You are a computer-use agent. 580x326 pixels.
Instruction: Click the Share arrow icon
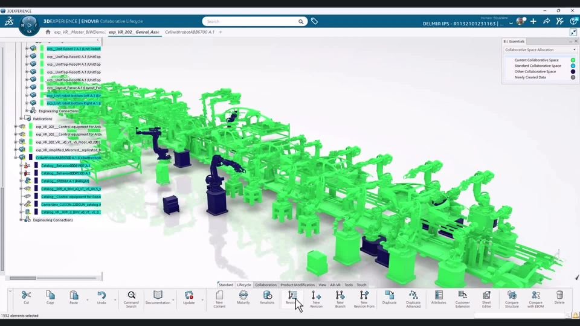[546, 22]
